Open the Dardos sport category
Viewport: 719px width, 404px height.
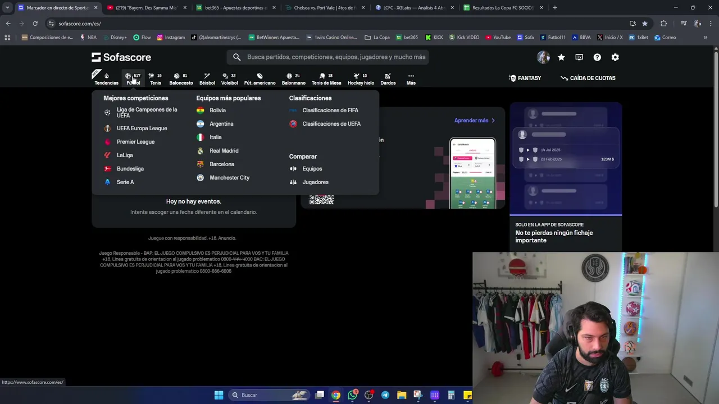coord(388,79)
